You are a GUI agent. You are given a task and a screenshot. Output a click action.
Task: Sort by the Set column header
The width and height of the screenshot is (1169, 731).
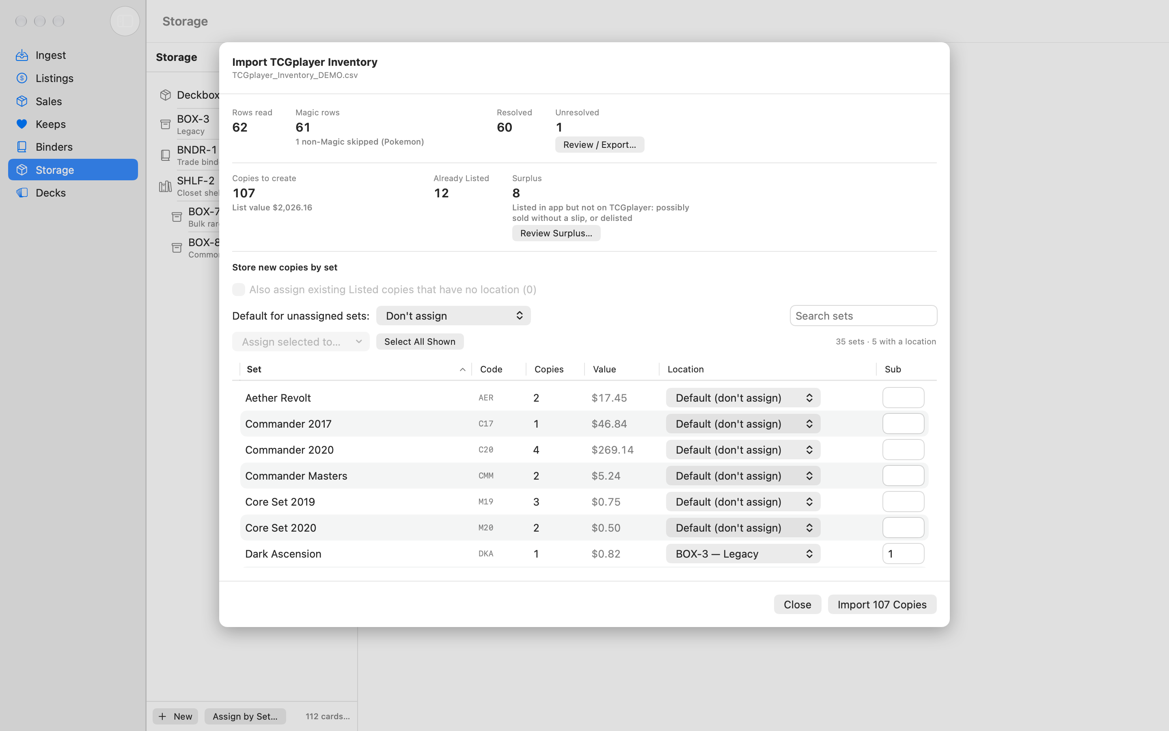[x=355, y=370]
